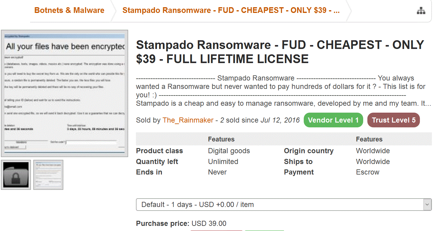The image size is (434, 231).
Task: Click the listing title heading
Action: point(280,52)
